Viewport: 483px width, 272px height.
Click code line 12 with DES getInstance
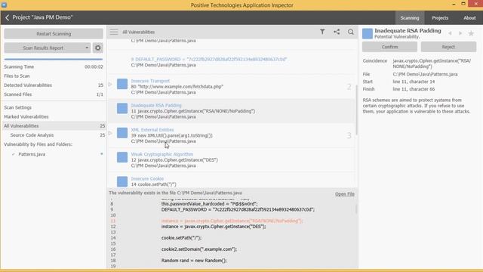point(214,227)
